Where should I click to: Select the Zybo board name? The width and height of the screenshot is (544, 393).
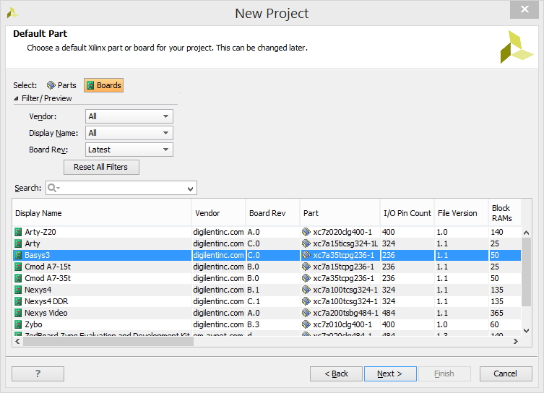pos(33,324)
